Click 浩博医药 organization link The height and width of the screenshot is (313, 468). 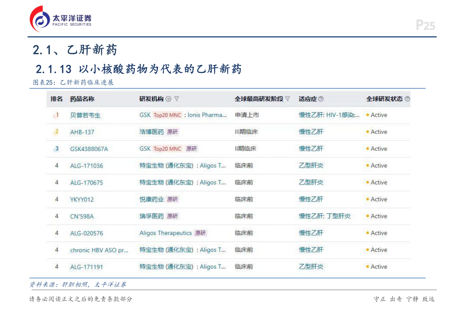click(x=152, y=132)
